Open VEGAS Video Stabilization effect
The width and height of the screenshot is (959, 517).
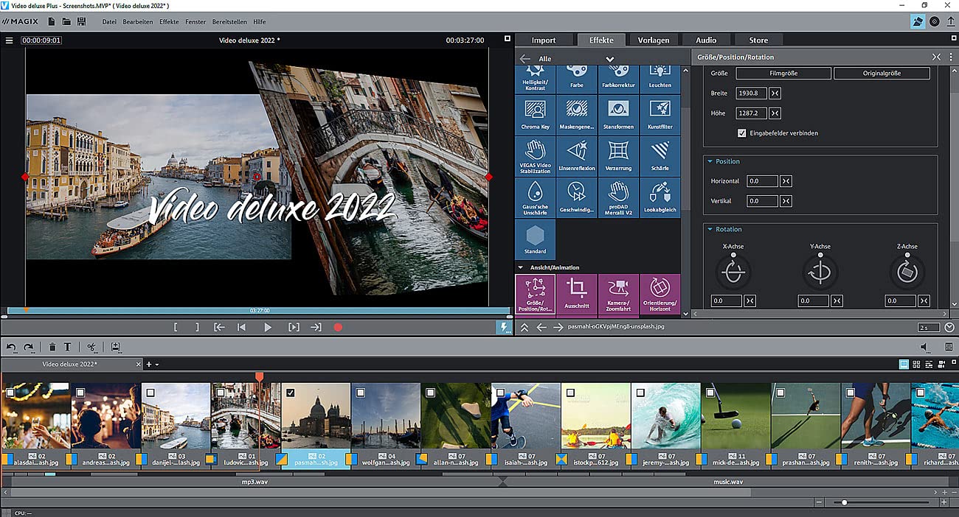[x=535, y=156]
